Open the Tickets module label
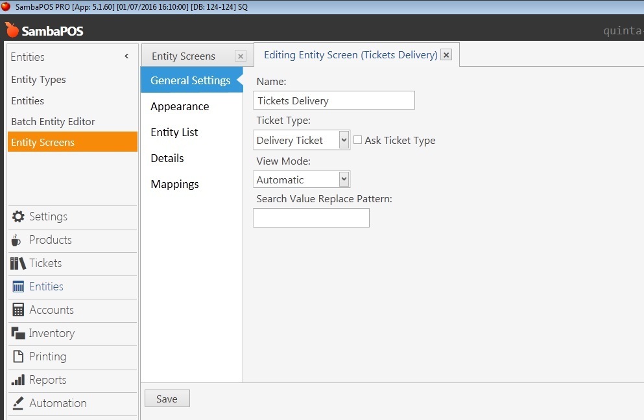 (45, 263)
